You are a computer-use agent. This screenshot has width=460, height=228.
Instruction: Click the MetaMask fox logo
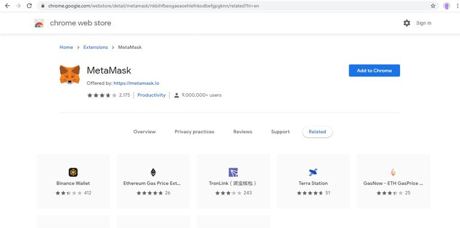click(70, 75)
